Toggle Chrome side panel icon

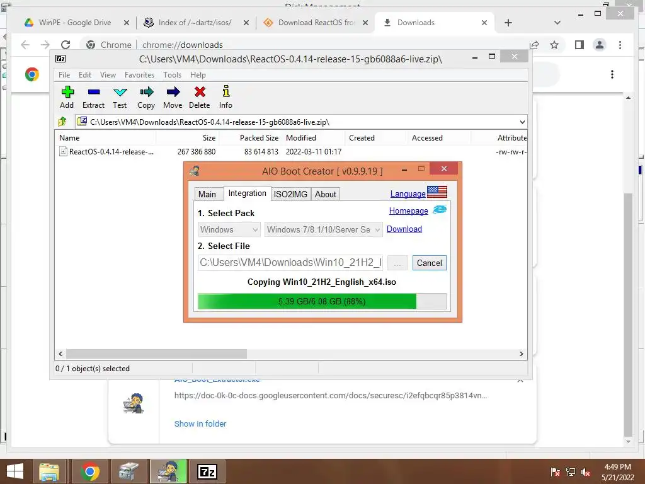click(579, 45)
